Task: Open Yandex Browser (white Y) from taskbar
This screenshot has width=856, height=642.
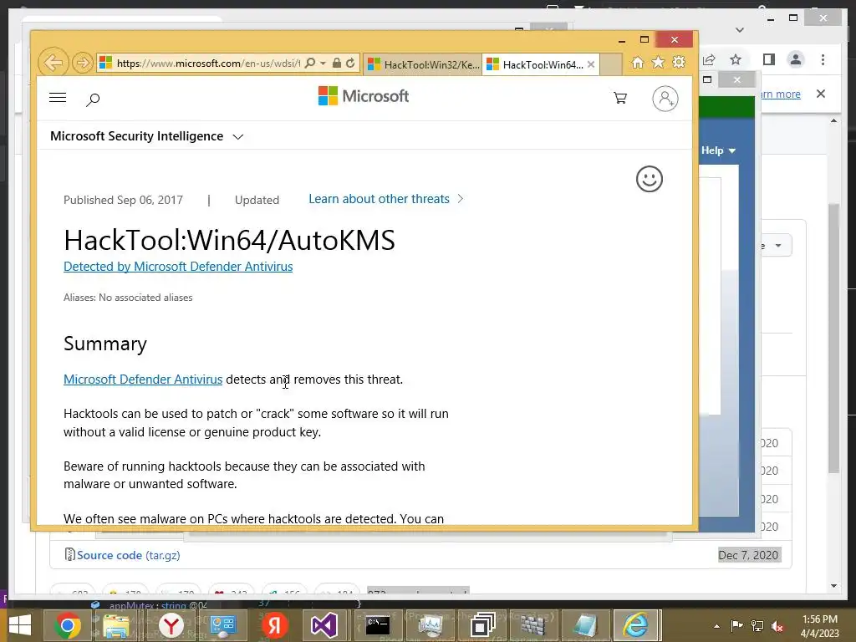Action: coord(171,625)
